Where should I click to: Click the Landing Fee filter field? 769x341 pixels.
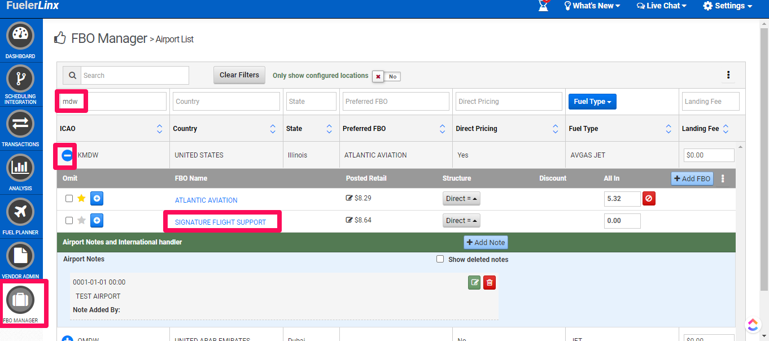click(x=710, y=102)
